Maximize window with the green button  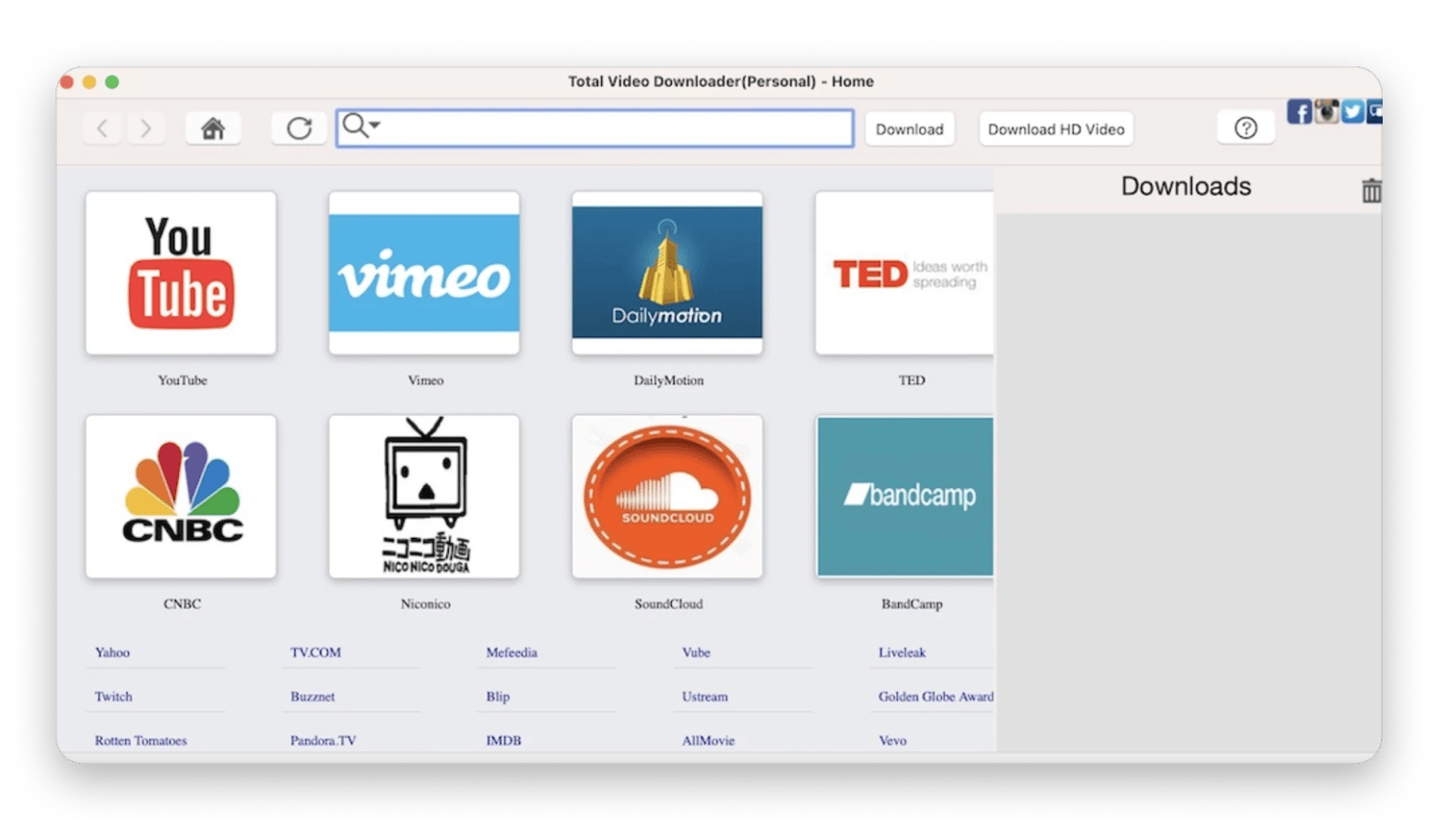tap(112, 82)
